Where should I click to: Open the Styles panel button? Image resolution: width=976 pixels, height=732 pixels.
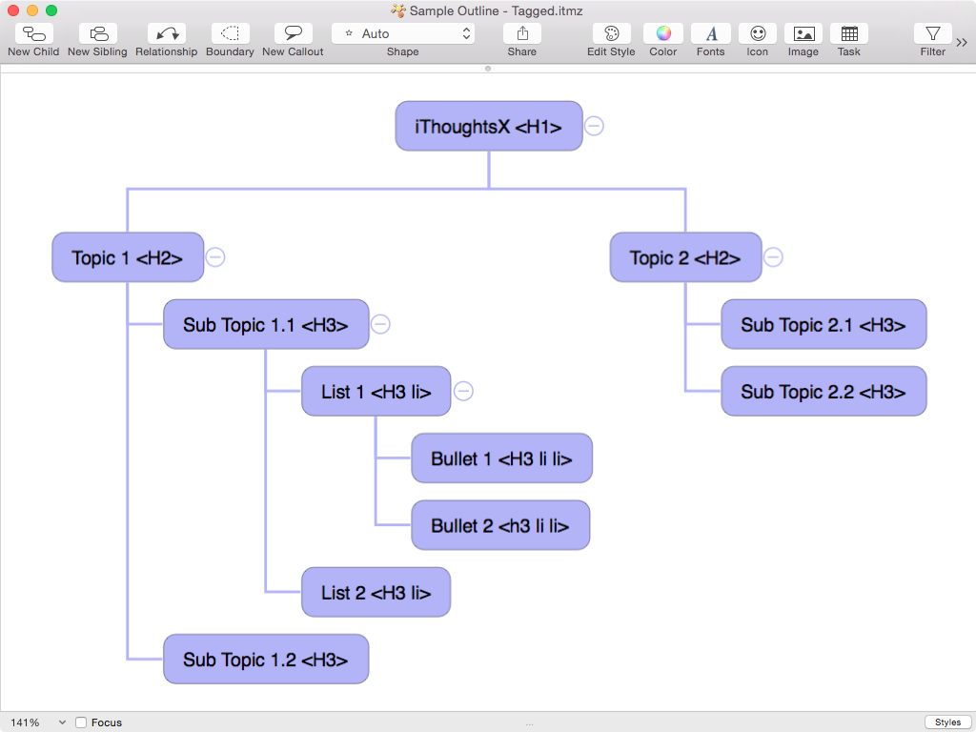(947, 722)
